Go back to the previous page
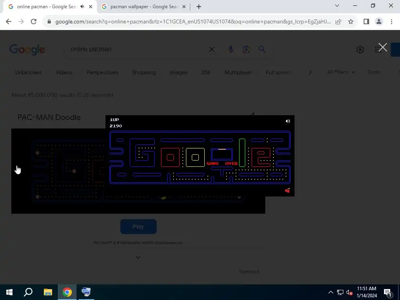 tap(9, 22)
